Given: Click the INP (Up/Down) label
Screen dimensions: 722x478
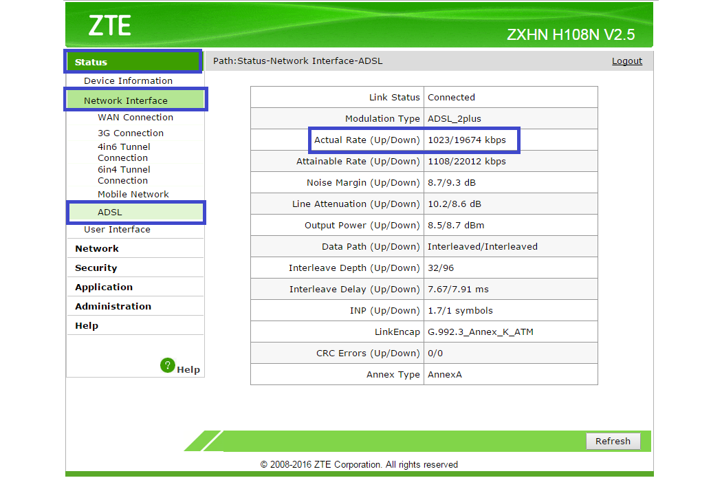Looking at the screenshot, I should [x=385, y=311].
